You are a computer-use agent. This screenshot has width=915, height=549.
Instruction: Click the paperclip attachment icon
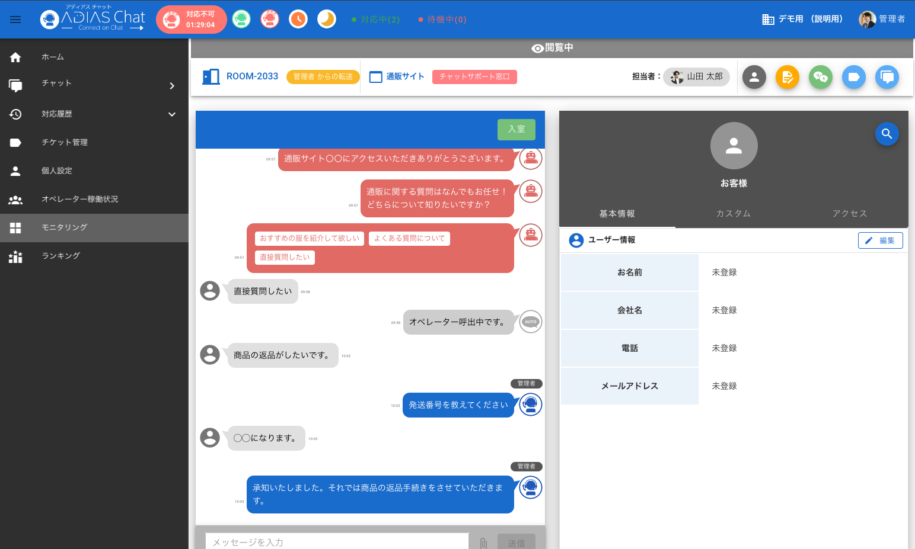[483, 542]
